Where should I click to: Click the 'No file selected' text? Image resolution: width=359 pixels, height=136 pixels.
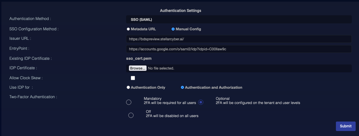[x=161, y=68]
